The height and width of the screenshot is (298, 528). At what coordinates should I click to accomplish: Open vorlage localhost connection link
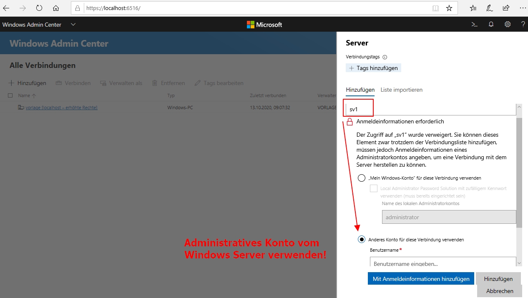61,108
